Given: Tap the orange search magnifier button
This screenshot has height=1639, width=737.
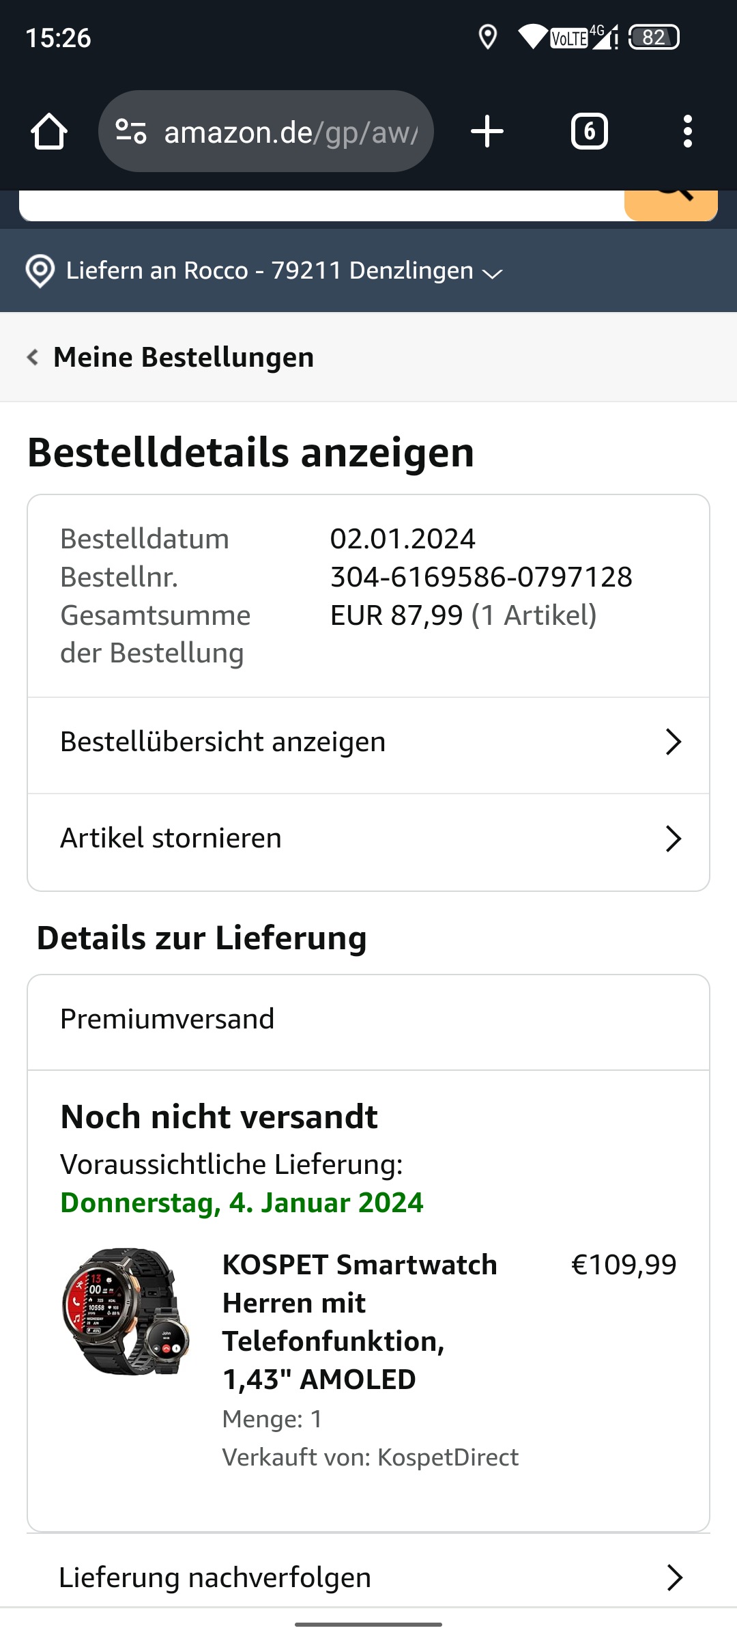Looking at the screenshot, I should pos(671,204).
